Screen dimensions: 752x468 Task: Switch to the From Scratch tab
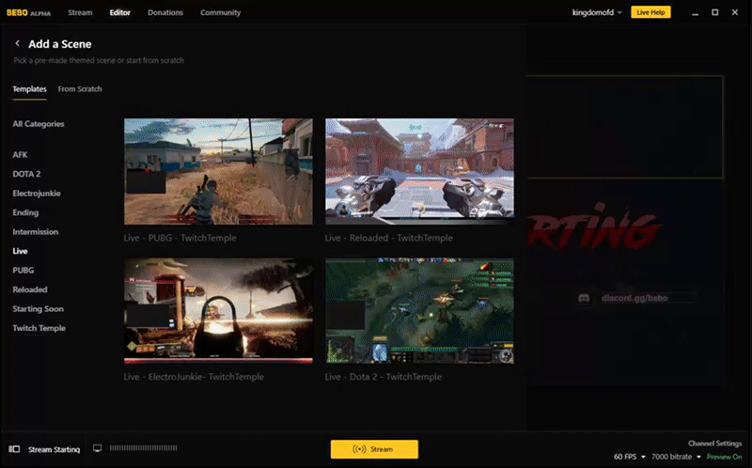(80, 89)
